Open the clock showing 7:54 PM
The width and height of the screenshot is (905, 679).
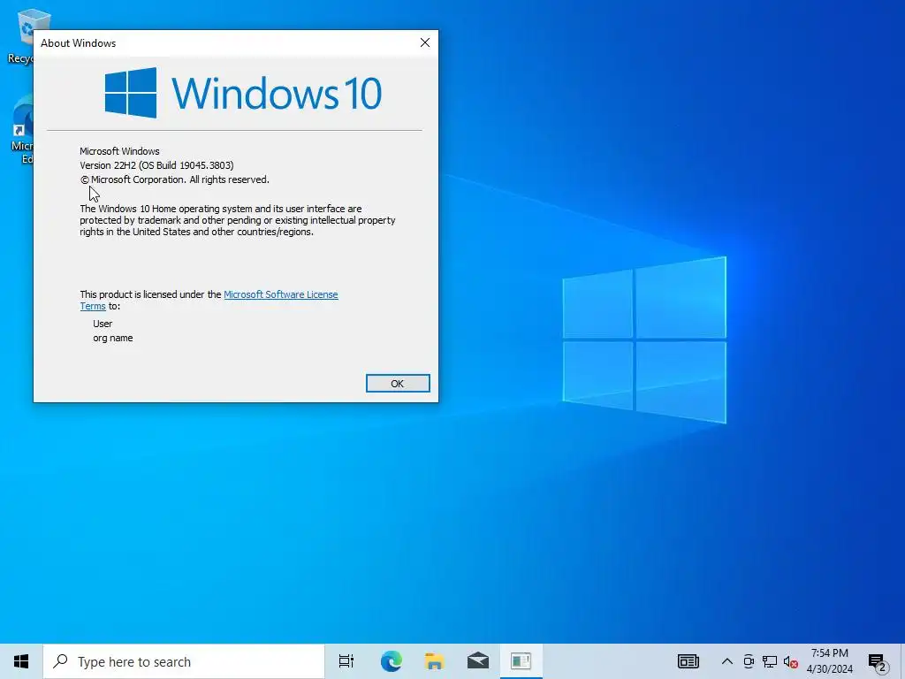click(830, 661)
